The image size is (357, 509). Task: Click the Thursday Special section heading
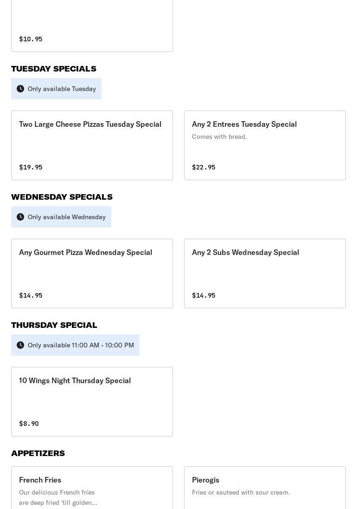54,325
